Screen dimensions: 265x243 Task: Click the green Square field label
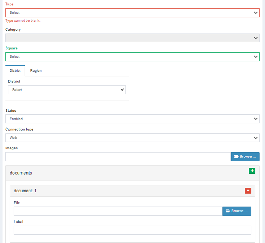pos(11,48)
